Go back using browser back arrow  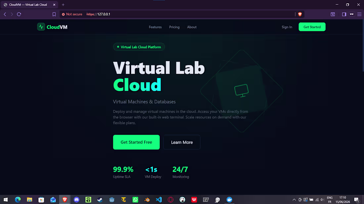pyautogui.click(x=5, y=14)
